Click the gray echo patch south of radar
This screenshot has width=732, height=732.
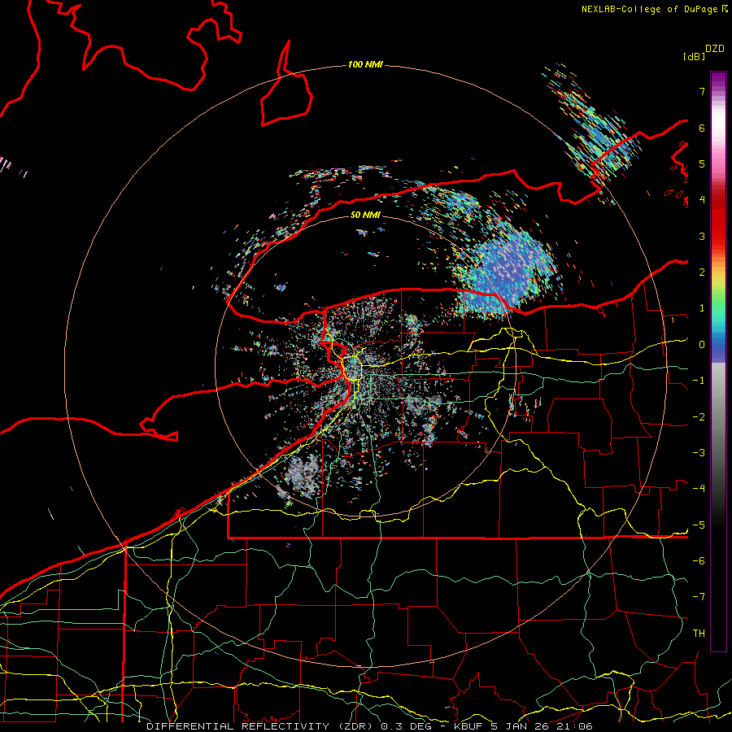click(303, 474)
